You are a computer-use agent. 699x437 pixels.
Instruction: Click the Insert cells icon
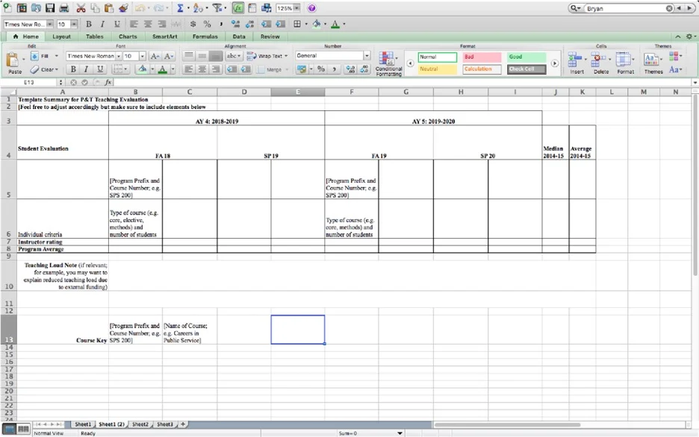point(577,63)
